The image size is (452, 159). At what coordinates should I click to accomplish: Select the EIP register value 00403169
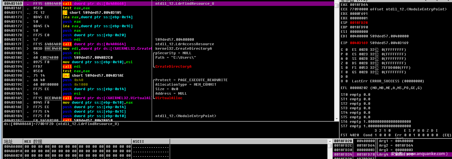(359, 43)
